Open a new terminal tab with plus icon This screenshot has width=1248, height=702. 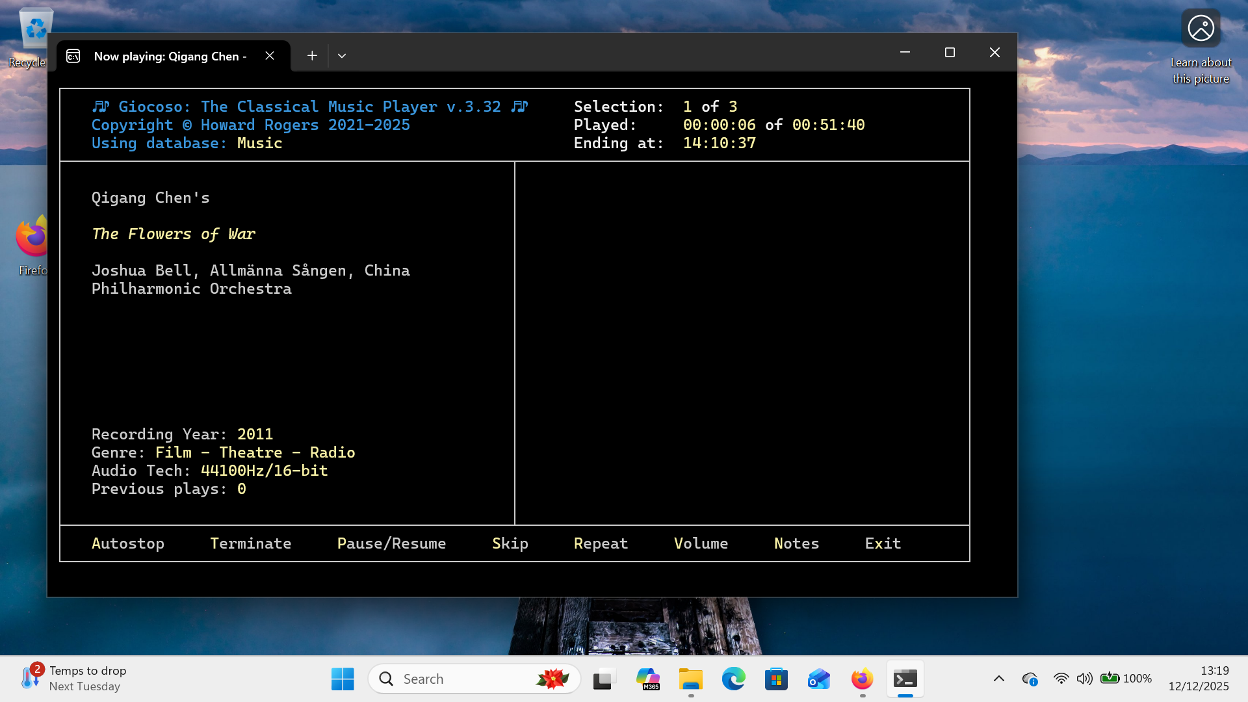312,56
